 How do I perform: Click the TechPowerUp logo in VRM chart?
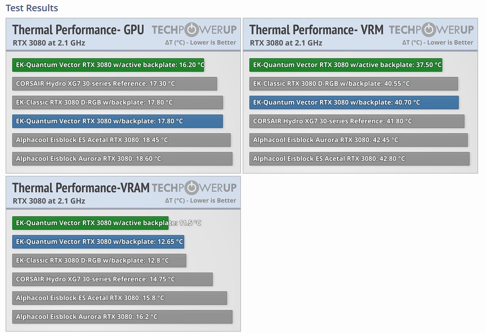(431, 30)
